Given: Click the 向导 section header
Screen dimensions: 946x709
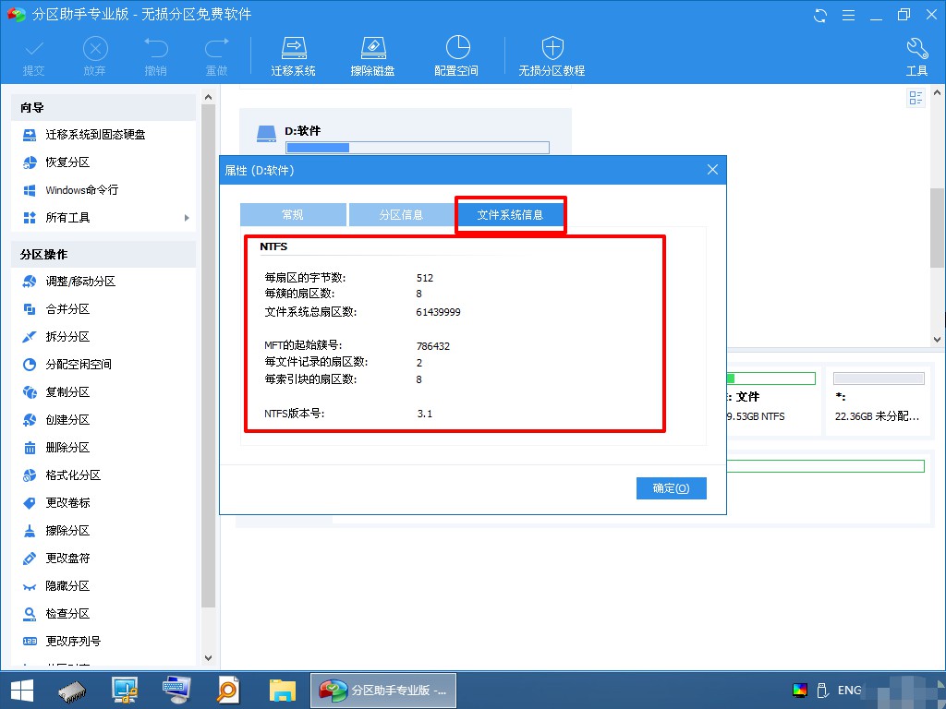Looking at the screenshot, I should [103, 107].
